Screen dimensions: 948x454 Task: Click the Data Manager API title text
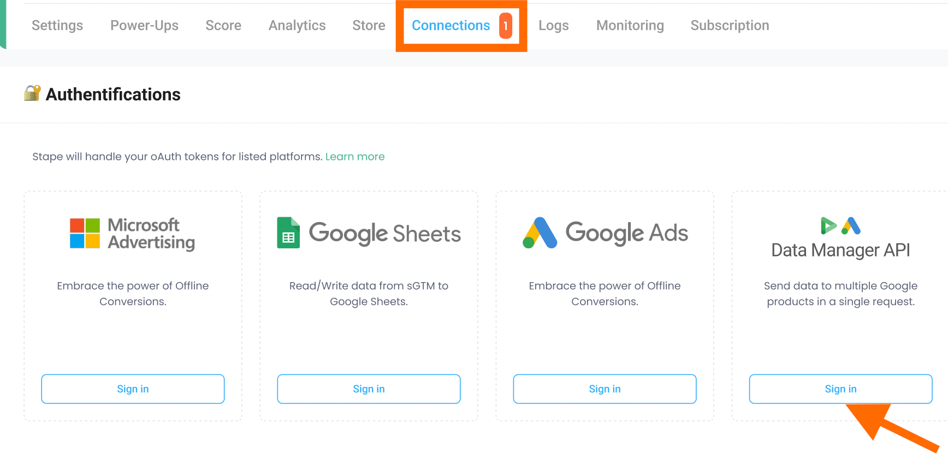click(x=840, y=250)
